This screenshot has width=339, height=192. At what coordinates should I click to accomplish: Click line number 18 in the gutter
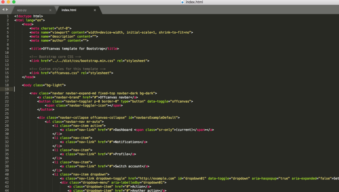point(7,85)
